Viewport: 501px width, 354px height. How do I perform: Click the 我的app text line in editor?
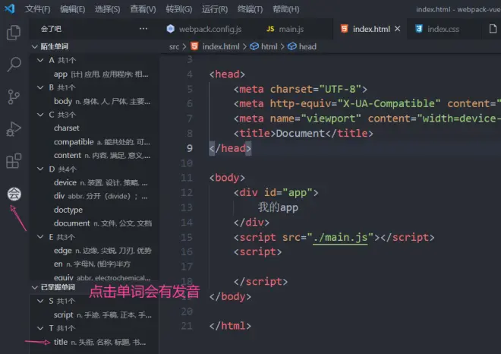(278, 207)
